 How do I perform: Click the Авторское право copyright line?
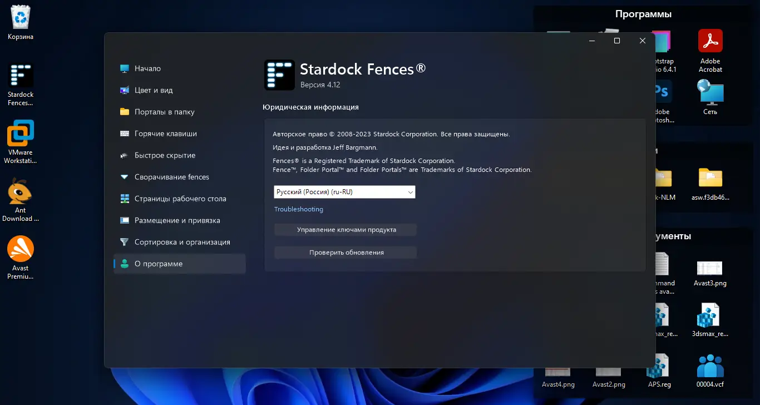pyautogui.click(x=391, y=134)
